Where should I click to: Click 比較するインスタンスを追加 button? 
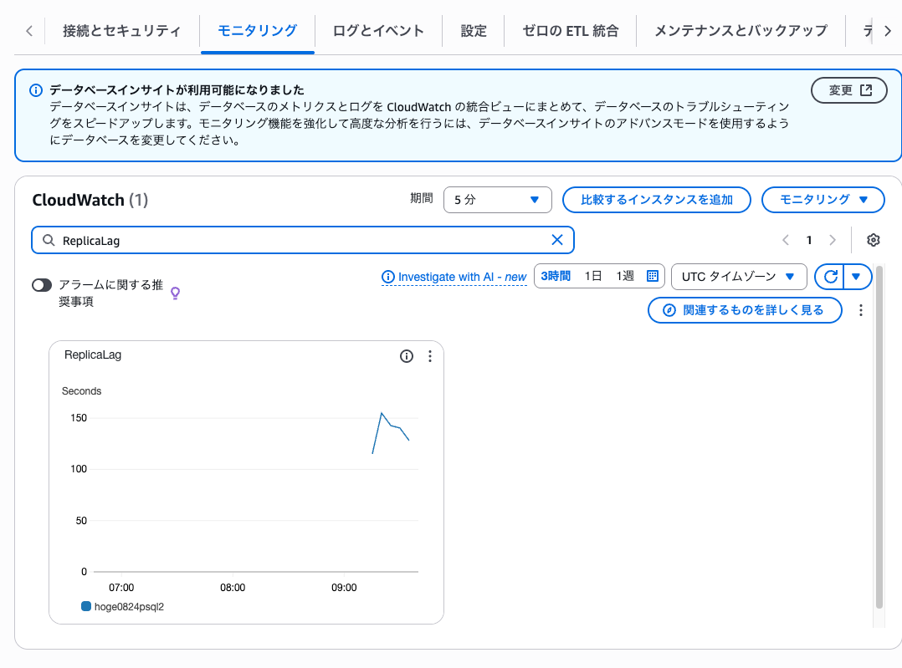(656, 200)
